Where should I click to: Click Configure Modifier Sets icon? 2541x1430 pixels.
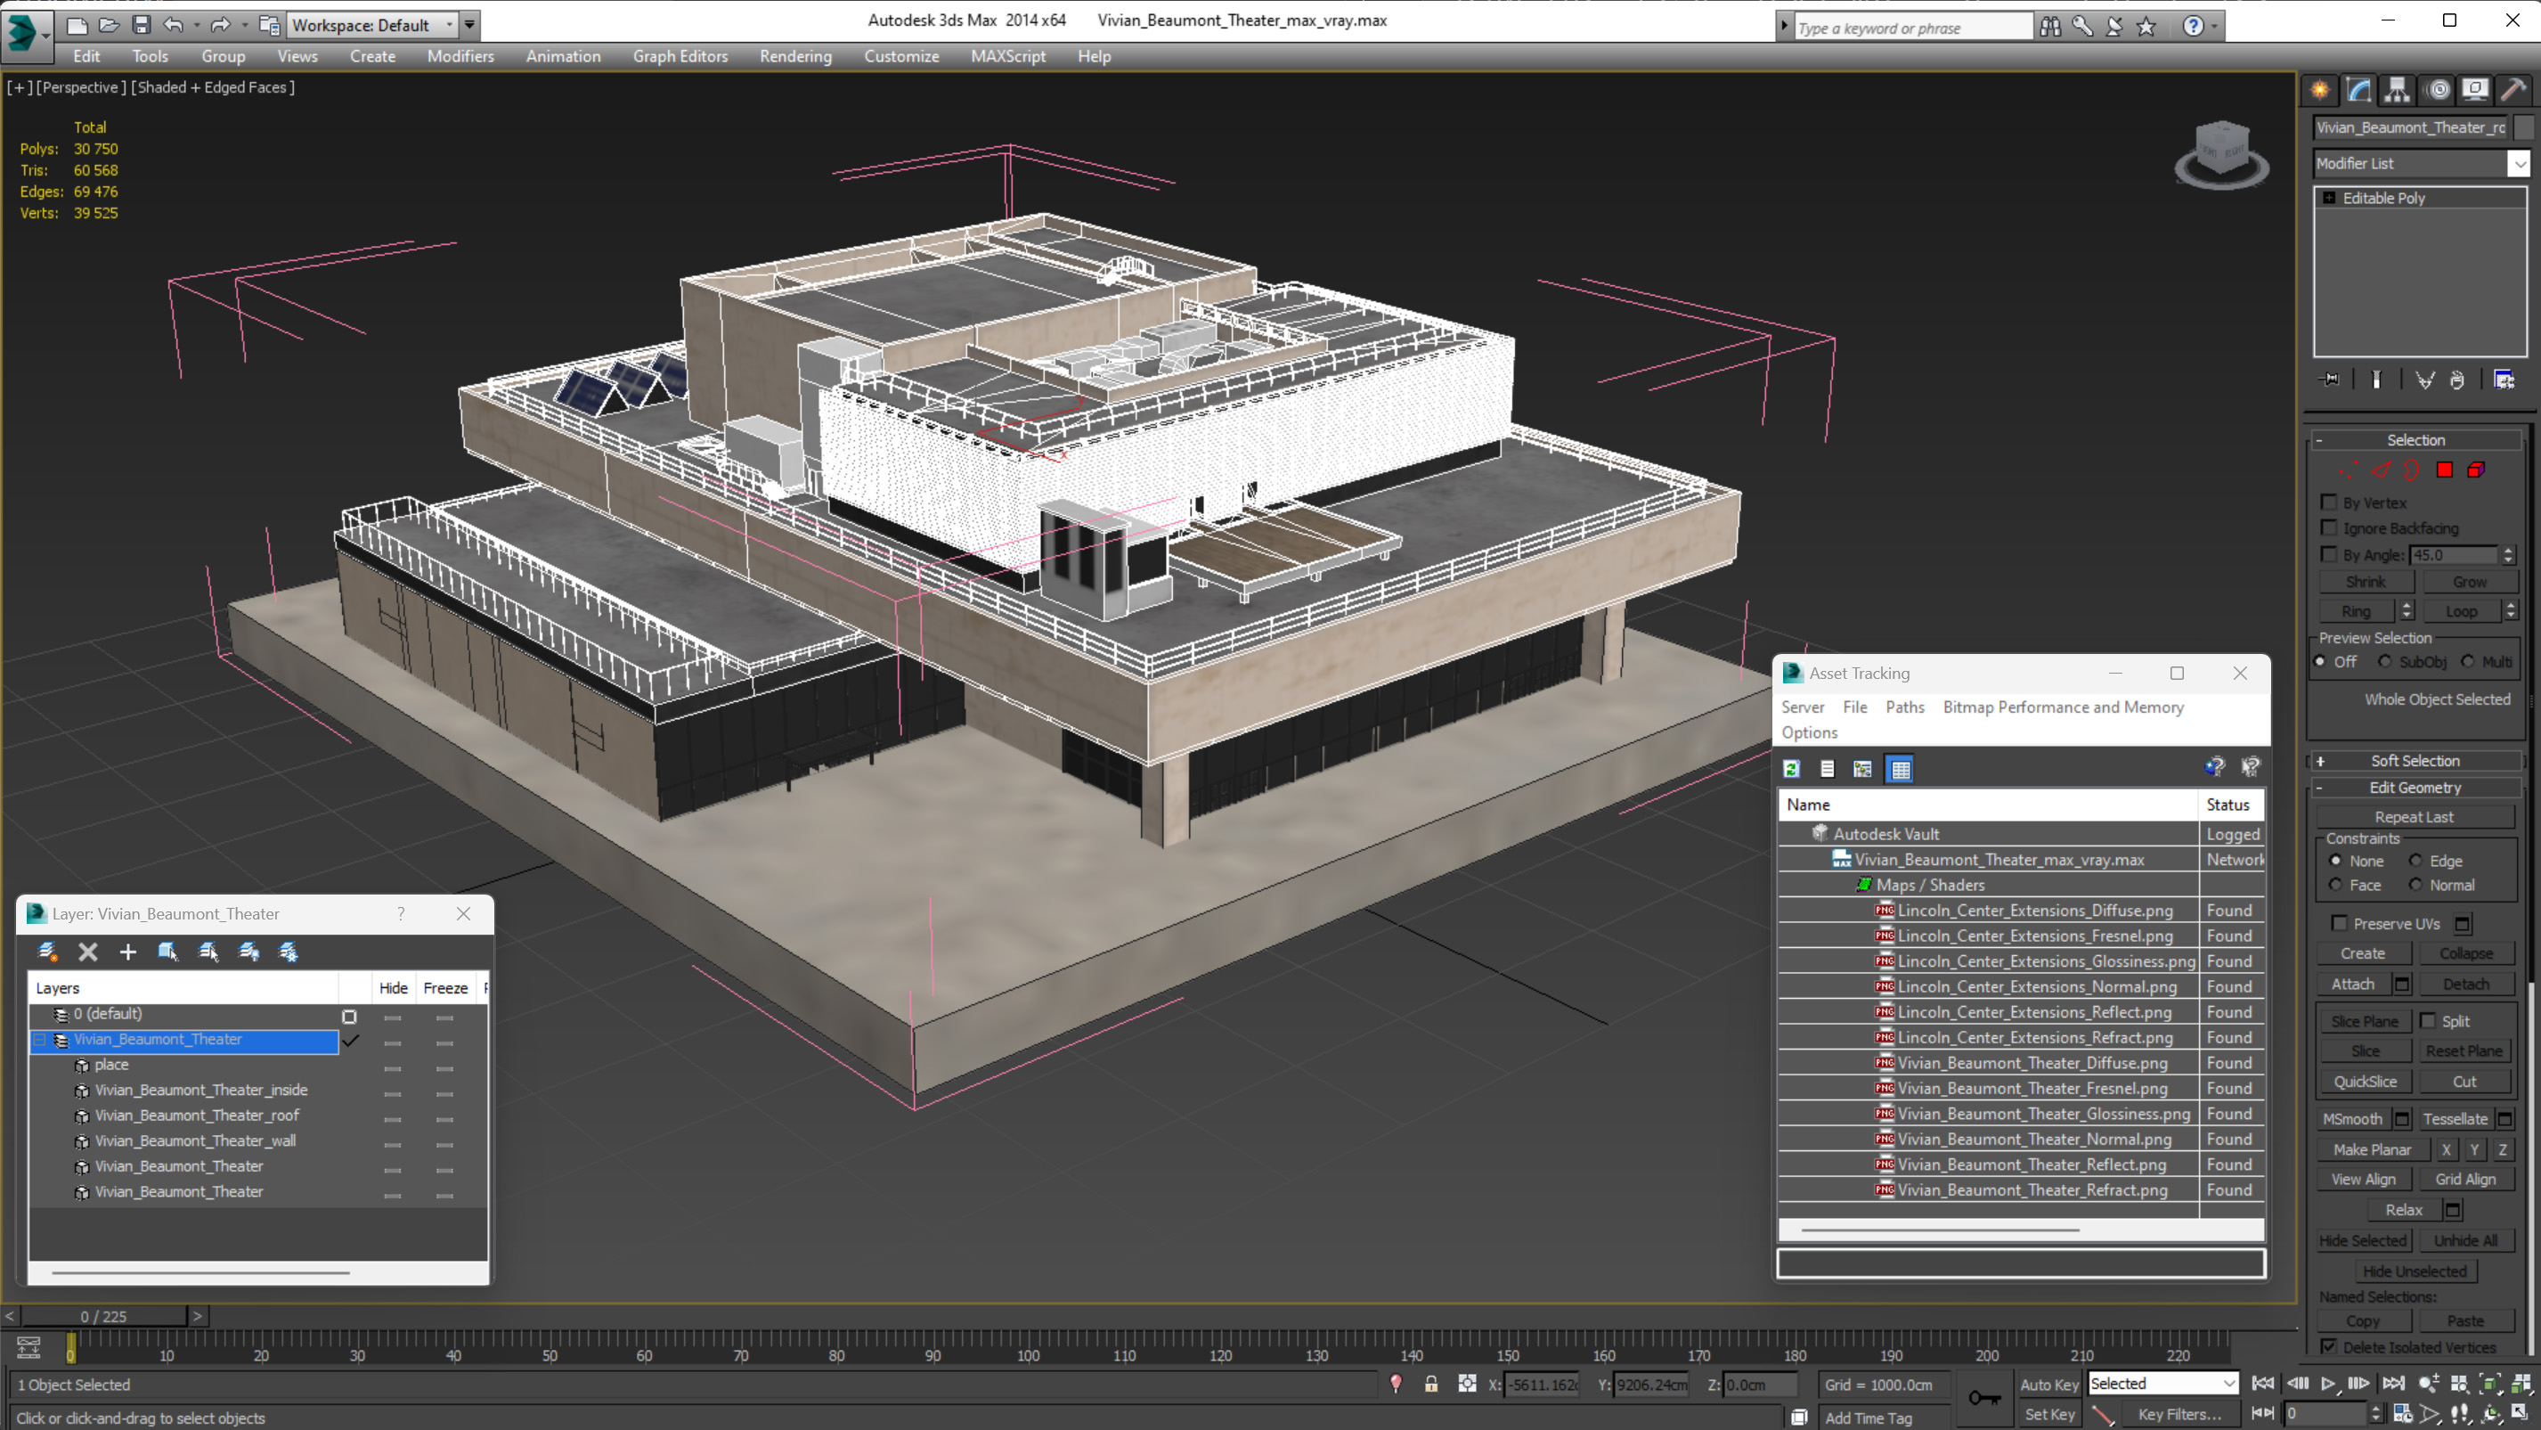click(2504, 379)
